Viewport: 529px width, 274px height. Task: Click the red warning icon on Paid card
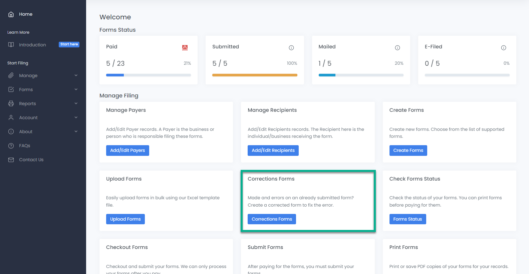click(185, 48)
